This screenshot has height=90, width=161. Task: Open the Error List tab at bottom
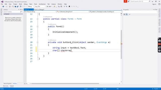[6, 86]
